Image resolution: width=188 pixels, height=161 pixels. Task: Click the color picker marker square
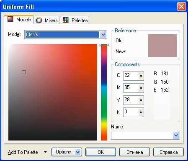23,72
